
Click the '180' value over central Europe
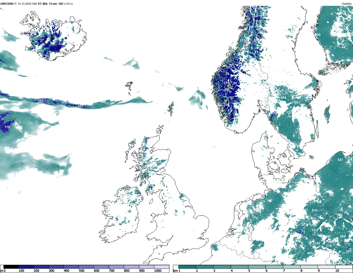tap(317, 243)
